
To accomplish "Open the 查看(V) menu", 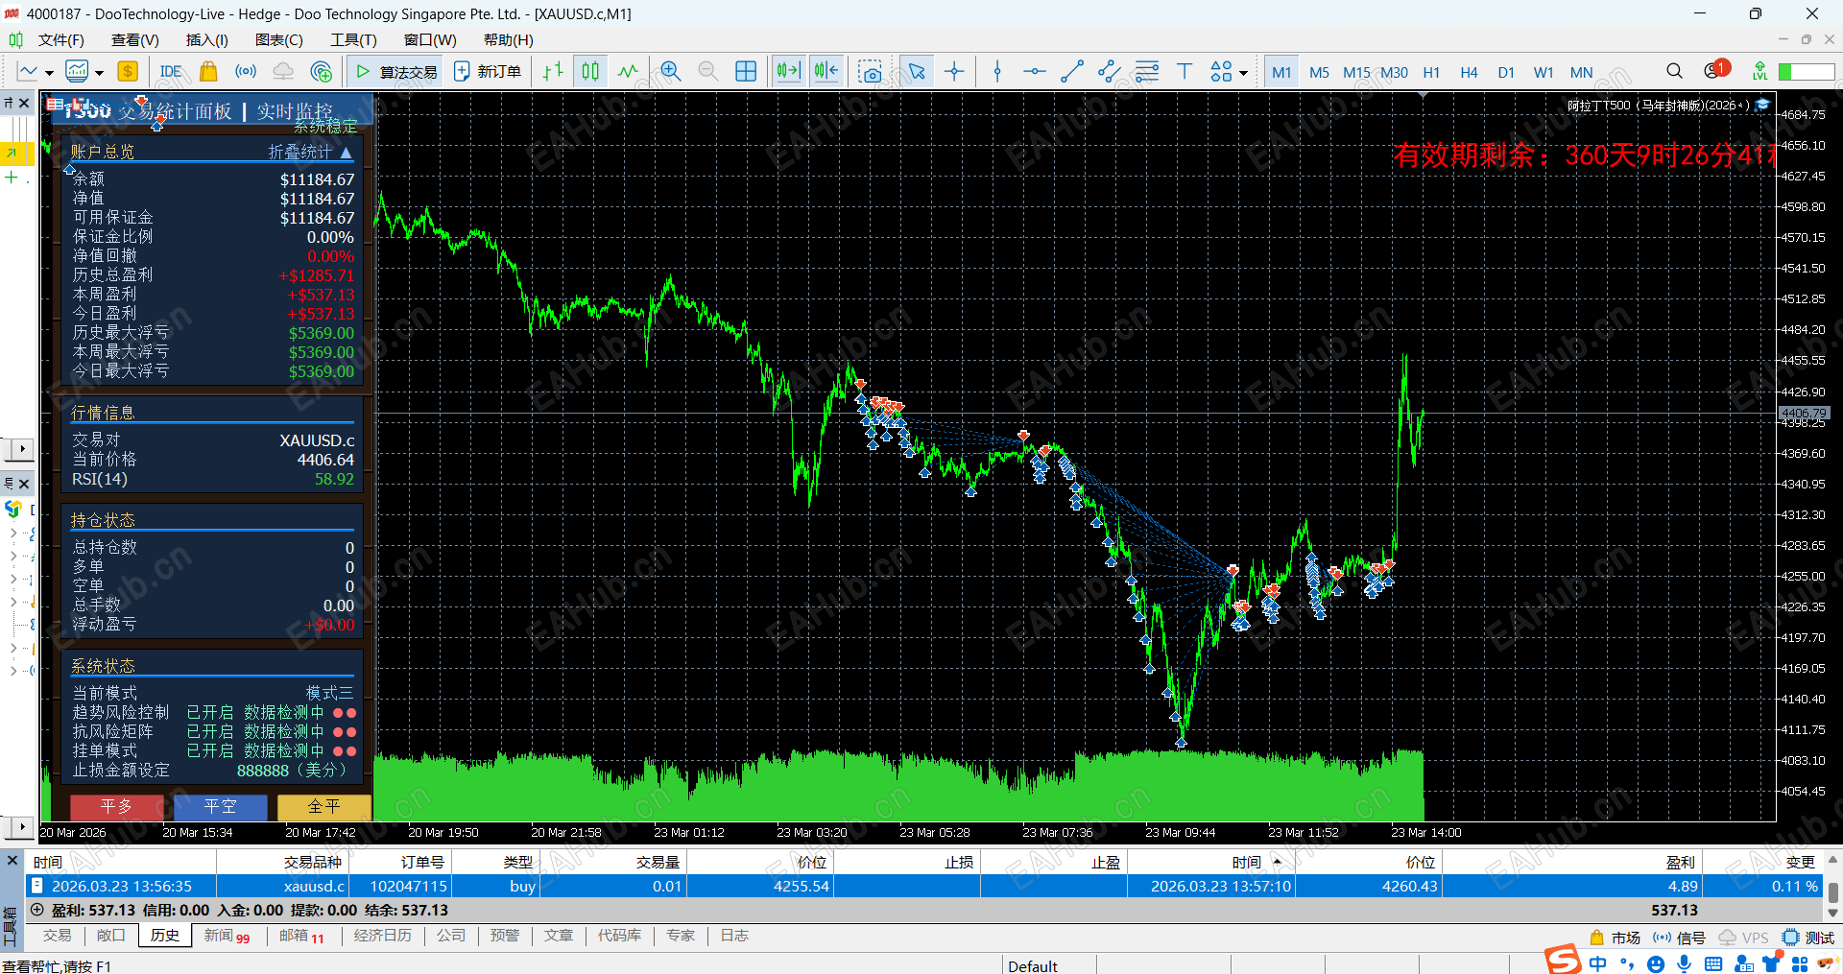I will (135, 39).
